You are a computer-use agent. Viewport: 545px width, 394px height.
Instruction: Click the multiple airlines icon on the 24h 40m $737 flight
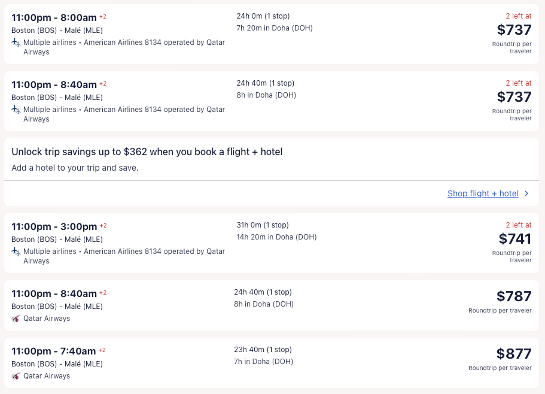coord(16,110)
